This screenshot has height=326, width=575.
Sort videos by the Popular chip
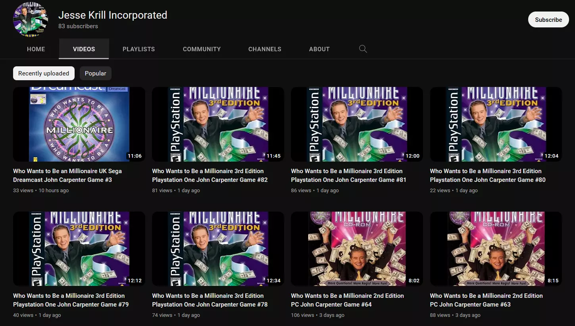(96, 73)
